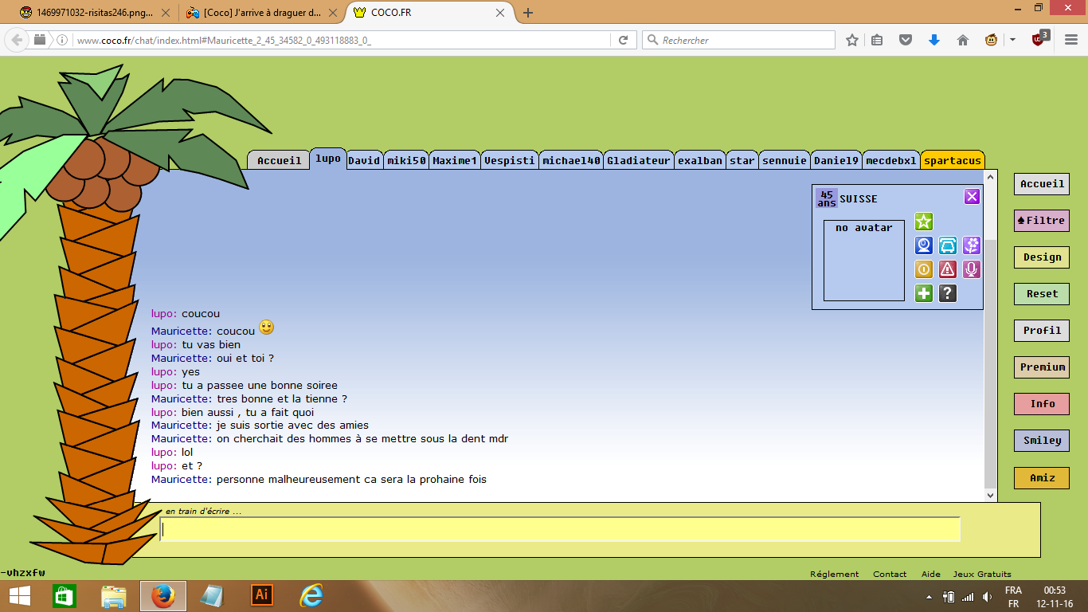Show bookmarks list icon in Firefox toolbar
The image size is (1088, 612).
point(877,40)
